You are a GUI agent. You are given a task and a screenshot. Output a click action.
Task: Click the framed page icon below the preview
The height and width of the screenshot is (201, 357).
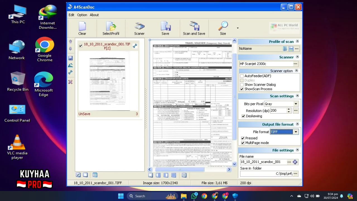pos(184,175)
